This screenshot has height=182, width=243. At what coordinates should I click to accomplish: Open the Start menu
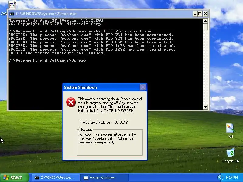click(15, 177)
